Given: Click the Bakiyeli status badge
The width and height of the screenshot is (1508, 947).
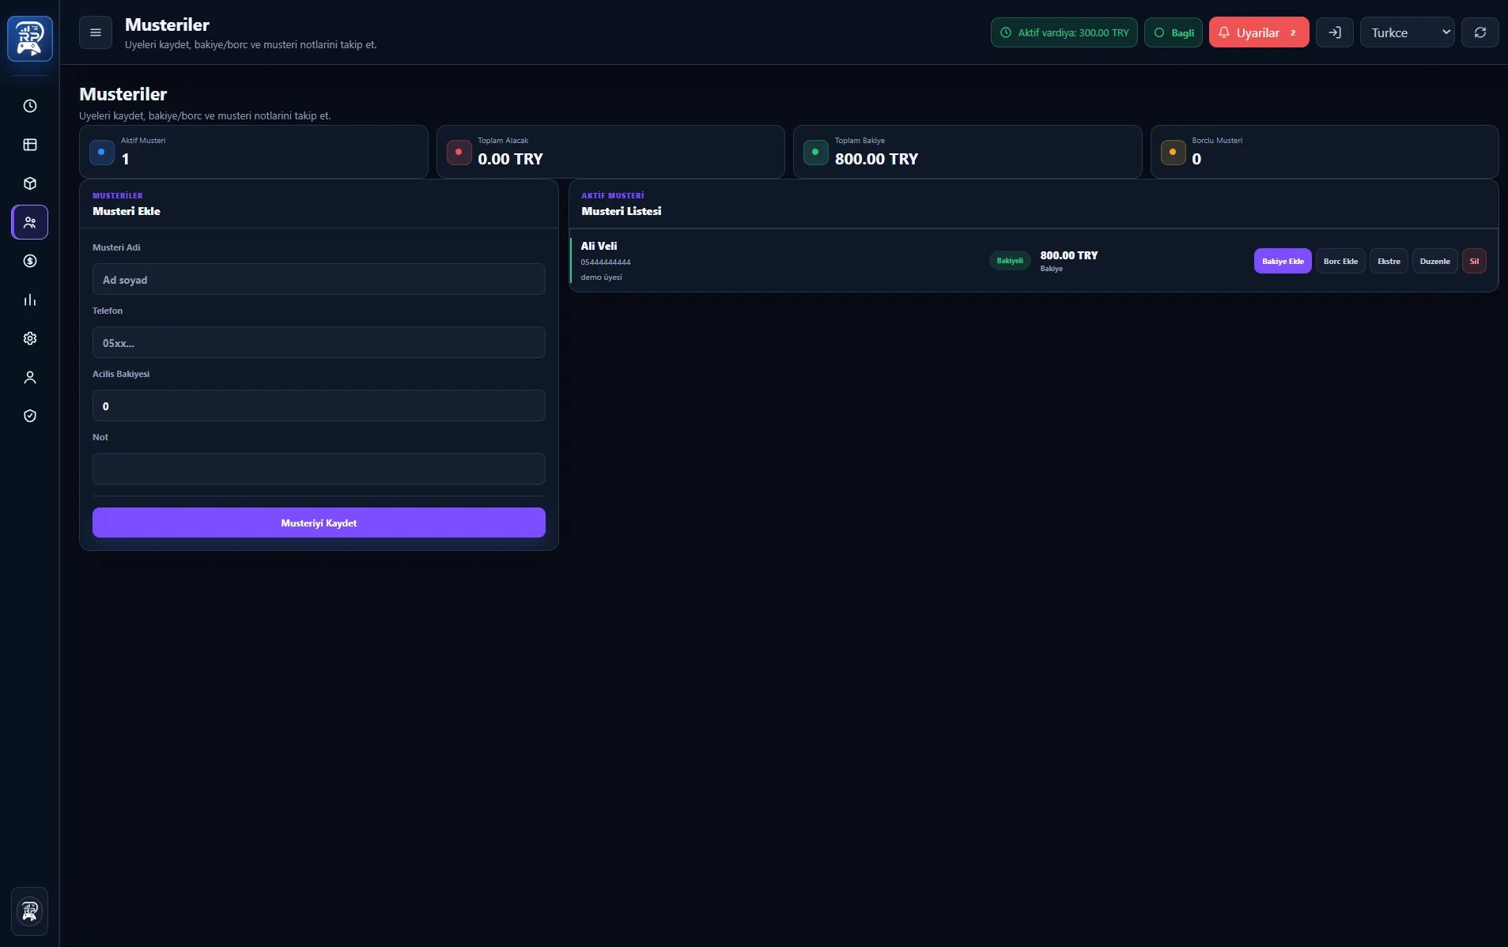Looking at the screenshot, I should [1010, 261].
